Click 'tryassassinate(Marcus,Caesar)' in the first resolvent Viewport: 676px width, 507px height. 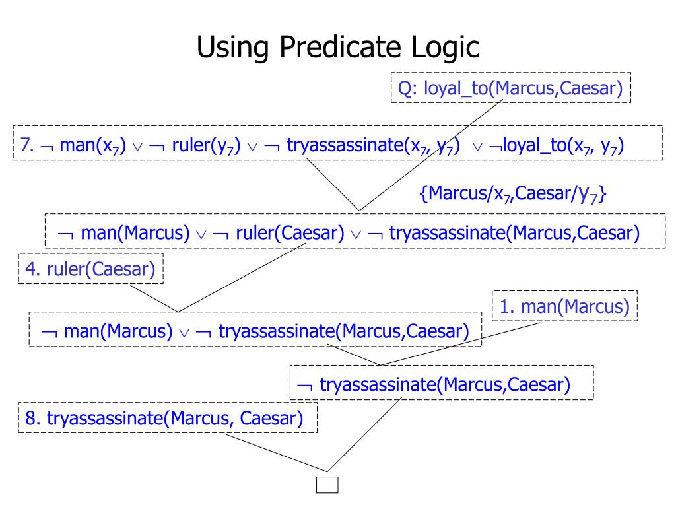click(515, 233)
